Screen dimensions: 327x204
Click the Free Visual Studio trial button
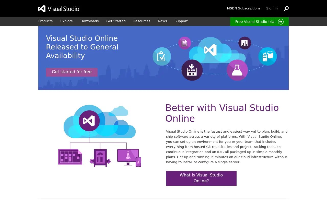click(x=259, y=22)
